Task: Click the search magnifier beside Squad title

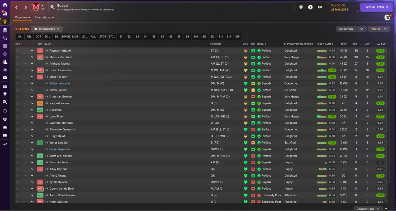Action: (52, 7)
